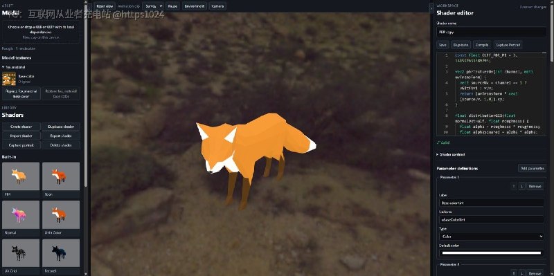Click the Export shader button
554x276 pixels.
coord(61,136)
